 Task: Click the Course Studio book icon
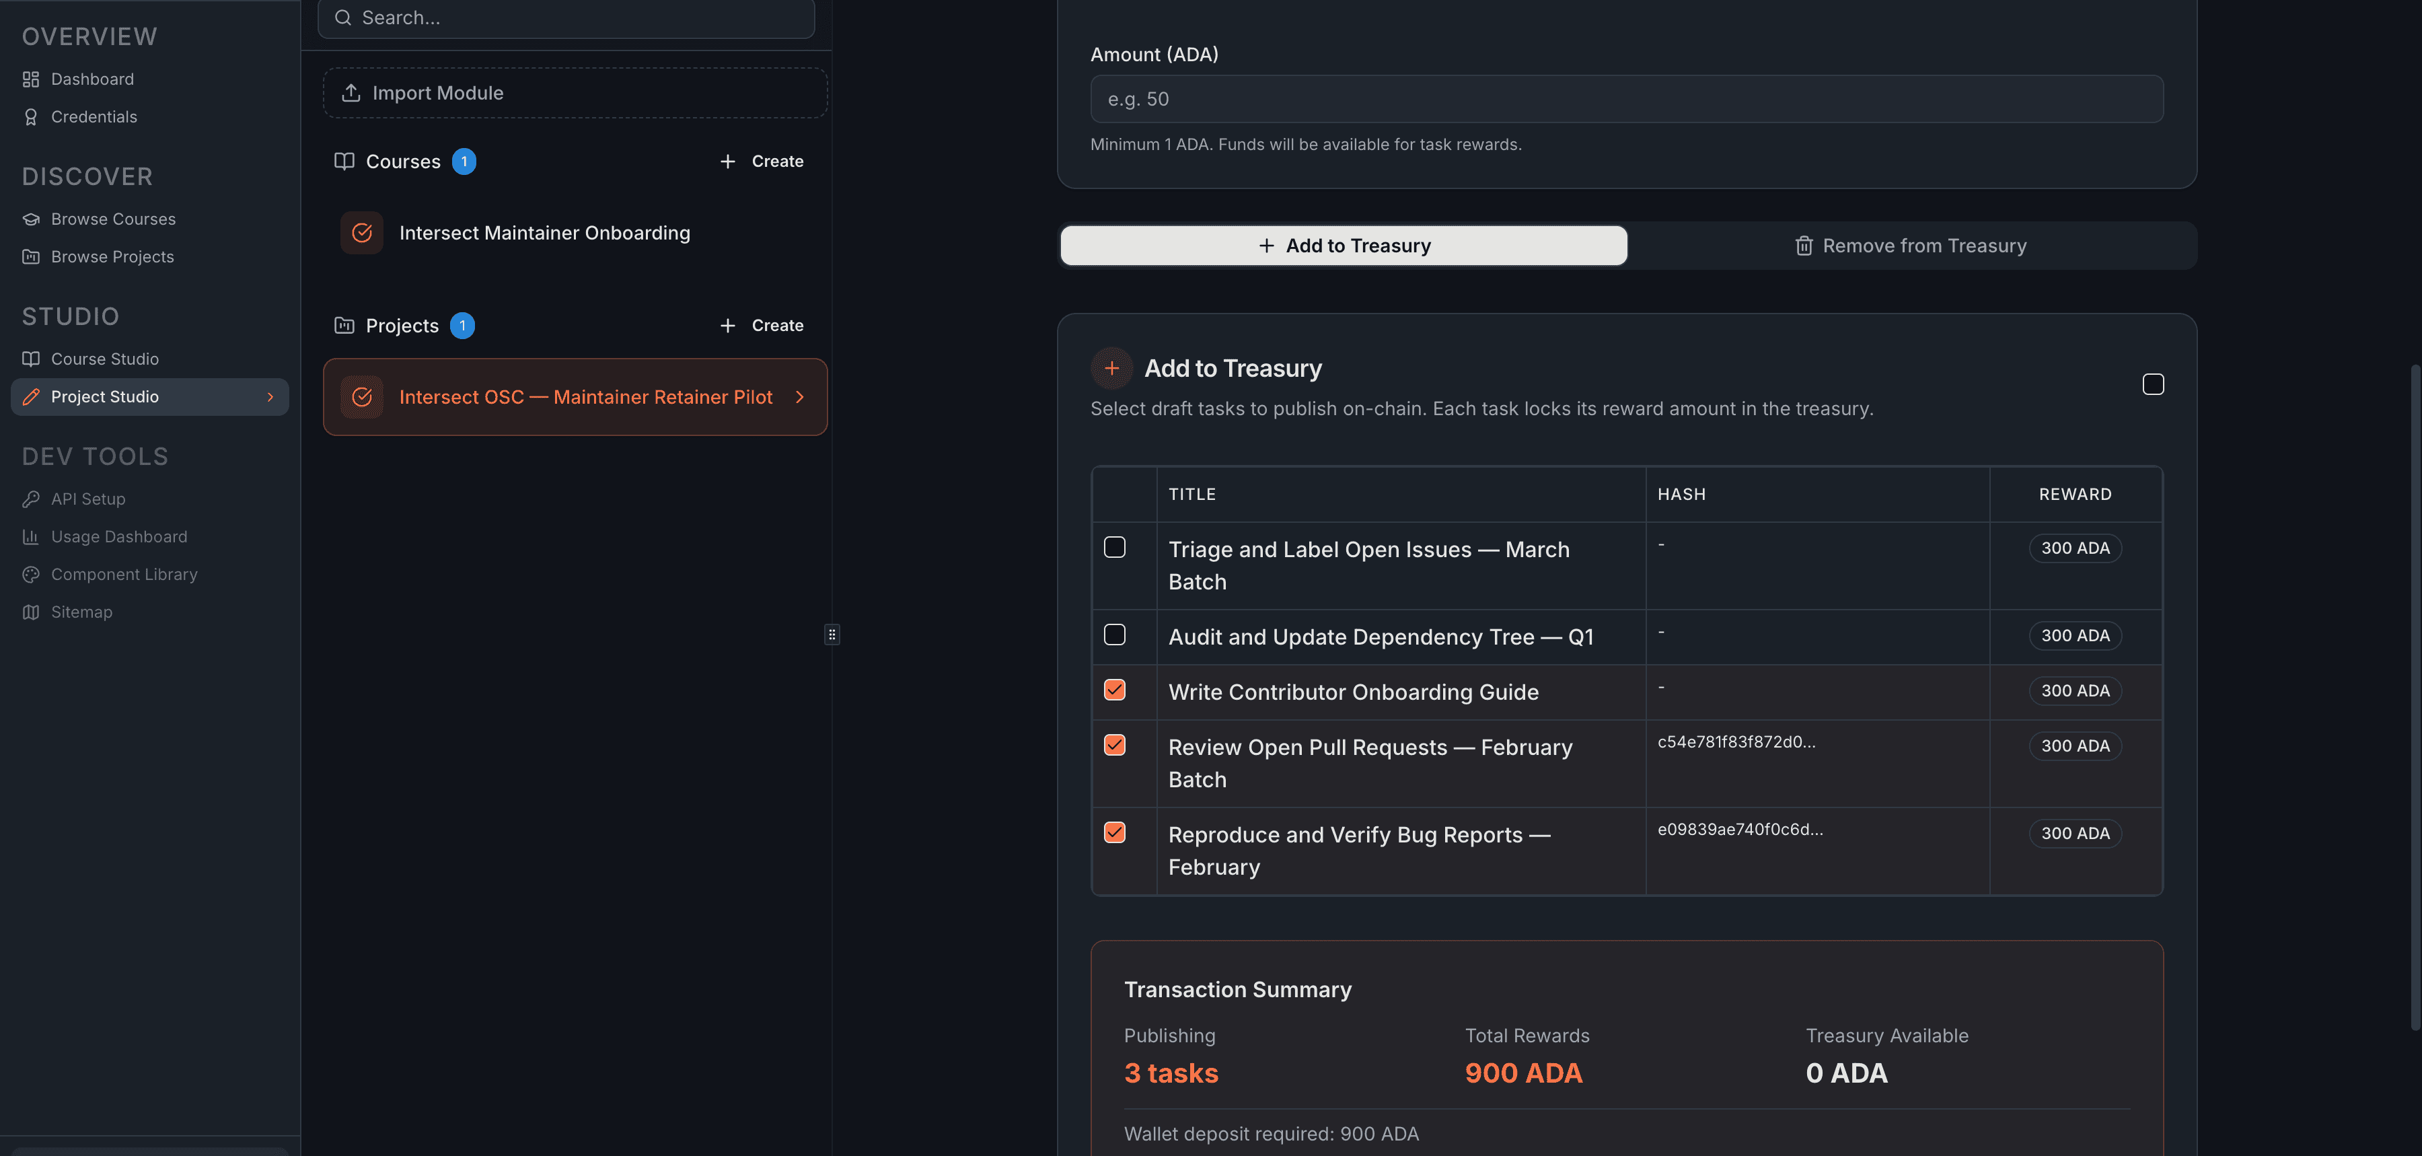pos(31,359)
